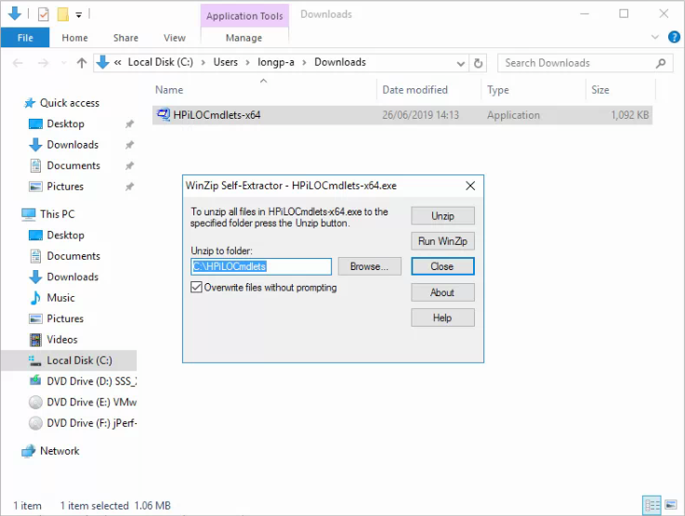Select This PC in navigation pane
This screenshot has height=516, width=685.
click(x=58, y=214)
